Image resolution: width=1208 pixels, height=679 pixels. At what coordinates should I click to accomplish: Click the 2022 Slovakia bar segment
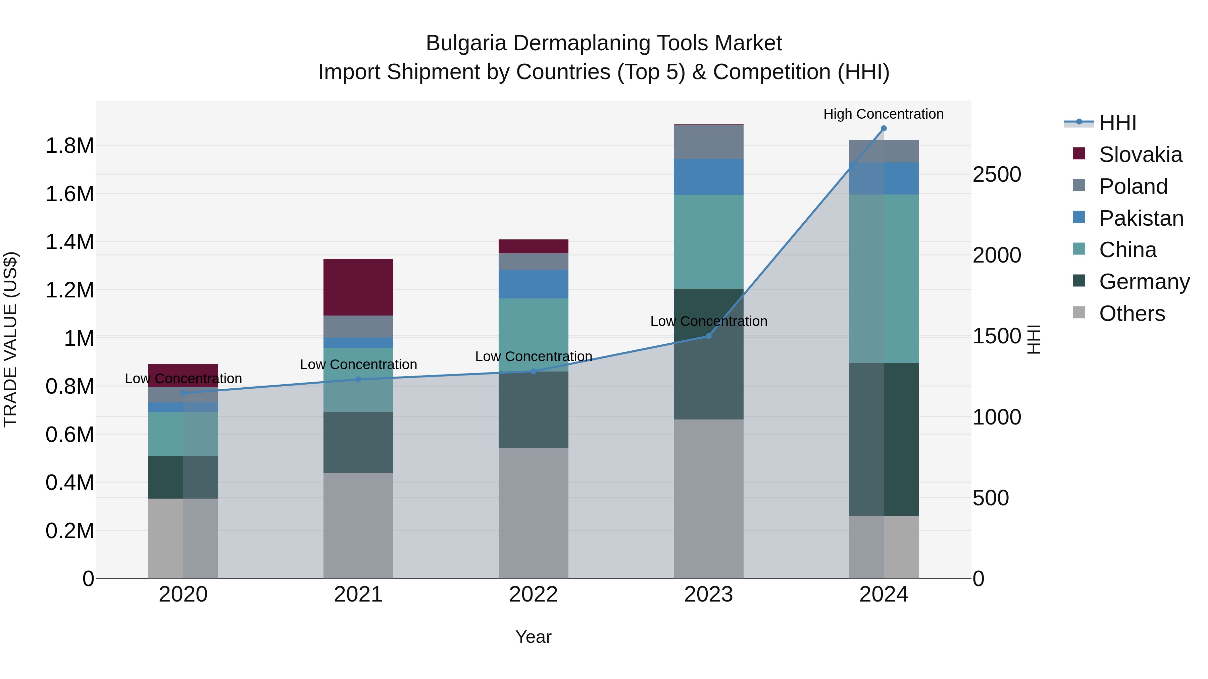click(533, 246)
